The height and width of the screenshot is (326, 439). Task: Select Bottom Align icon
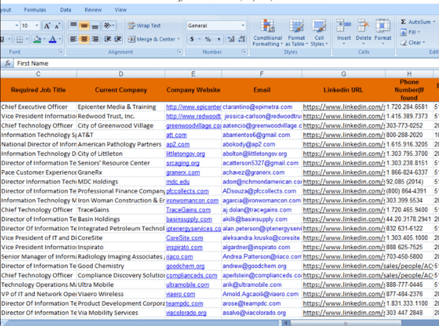95,26
